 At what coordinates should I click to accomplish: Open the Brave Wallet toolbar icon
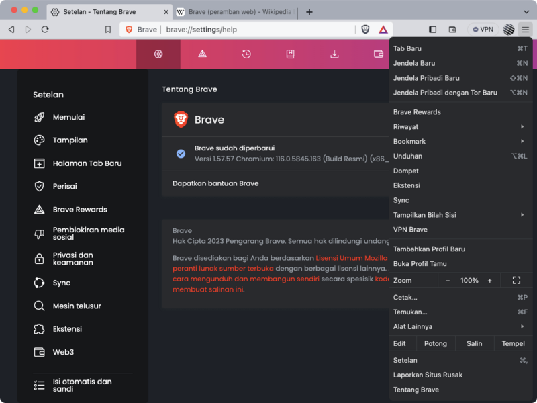(x=452, y=30)
